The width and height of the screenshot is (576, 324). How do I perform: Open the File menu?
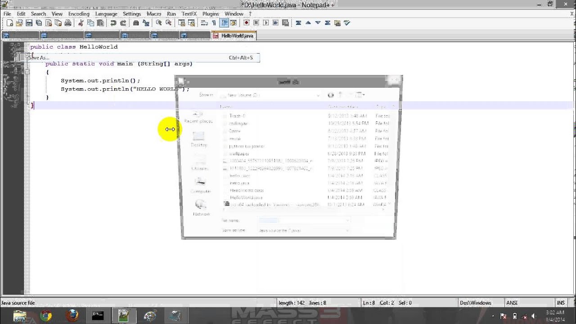coord(7,14)
